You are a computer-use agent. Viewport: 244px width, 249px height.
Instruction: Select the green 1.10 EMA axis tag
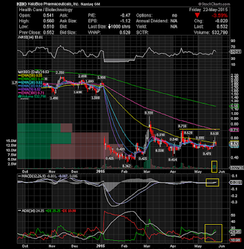point(235,106)
